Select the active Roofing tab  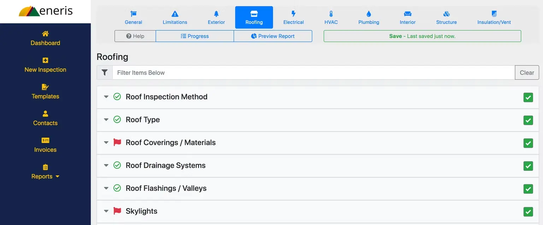coord(254,17)
